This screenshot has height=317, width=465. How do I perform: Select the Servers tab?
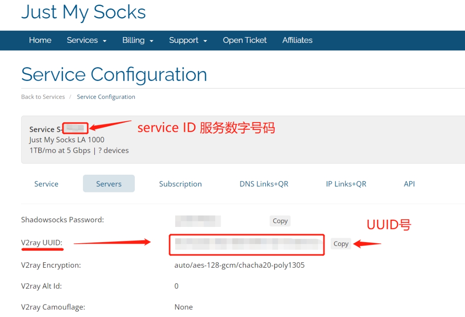pyautogui.click(x=109, y=184)
